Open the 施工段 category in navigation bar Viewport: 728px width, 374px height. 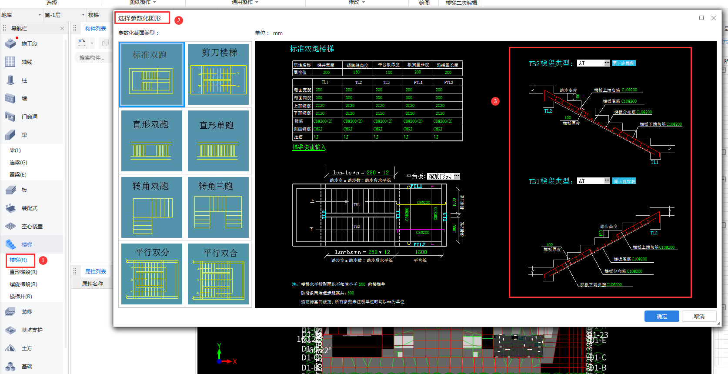pos(10,43)
